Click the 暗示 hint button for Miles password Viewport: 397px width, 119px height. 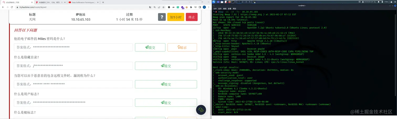coord(182,47)
